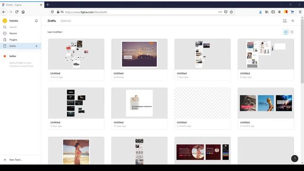This screenshot has height=171, width=304.
Task: Open the Firefox hamburger menu
Action: 300,12
